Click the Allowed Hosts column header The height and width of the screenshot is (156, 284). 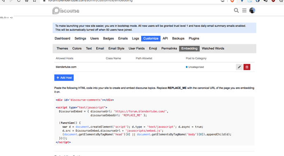65,58
